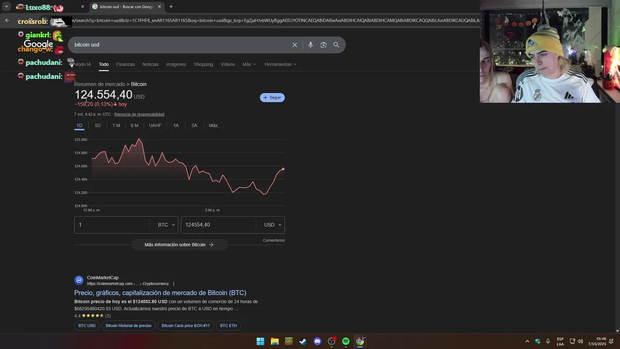Clear the search box with the X icon

294,45
